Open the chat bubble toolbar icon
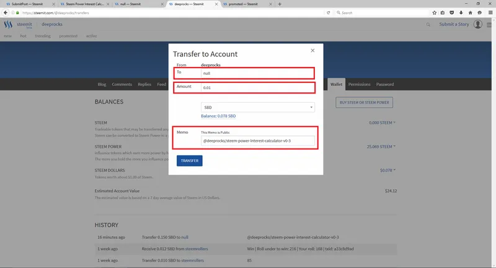Viewport: 496px width, 268px height. (x=479, y=12)
